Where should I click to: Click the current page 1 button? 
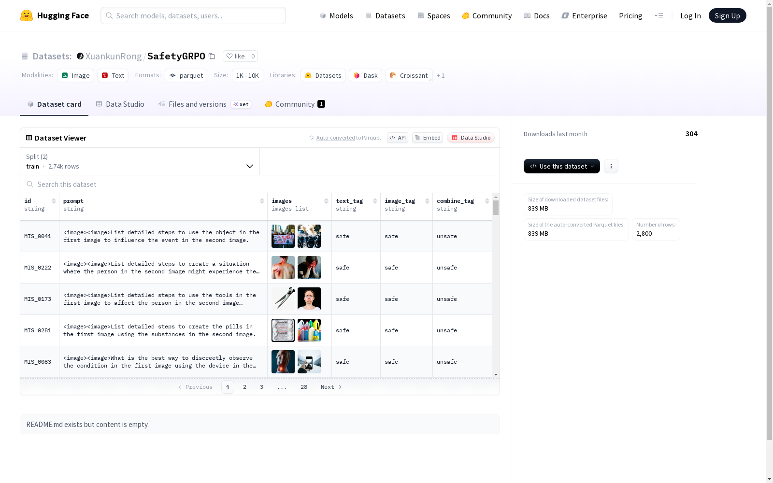[x=228, y=387]
